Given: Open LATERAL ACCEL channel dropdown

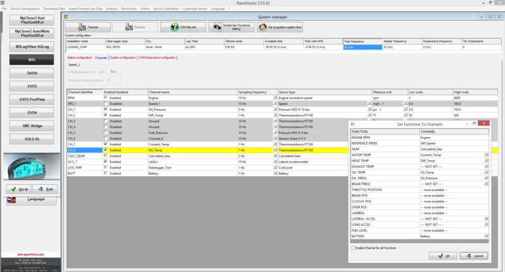Looking at the screenshot, I should point(486,218).
